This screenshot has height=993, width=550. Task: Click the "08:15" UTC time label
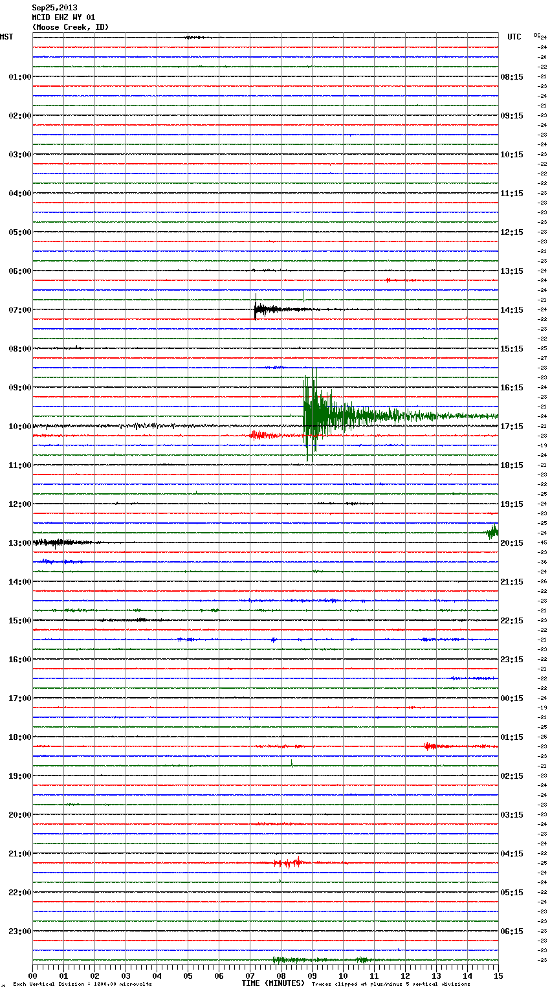[x=512, y=77]
